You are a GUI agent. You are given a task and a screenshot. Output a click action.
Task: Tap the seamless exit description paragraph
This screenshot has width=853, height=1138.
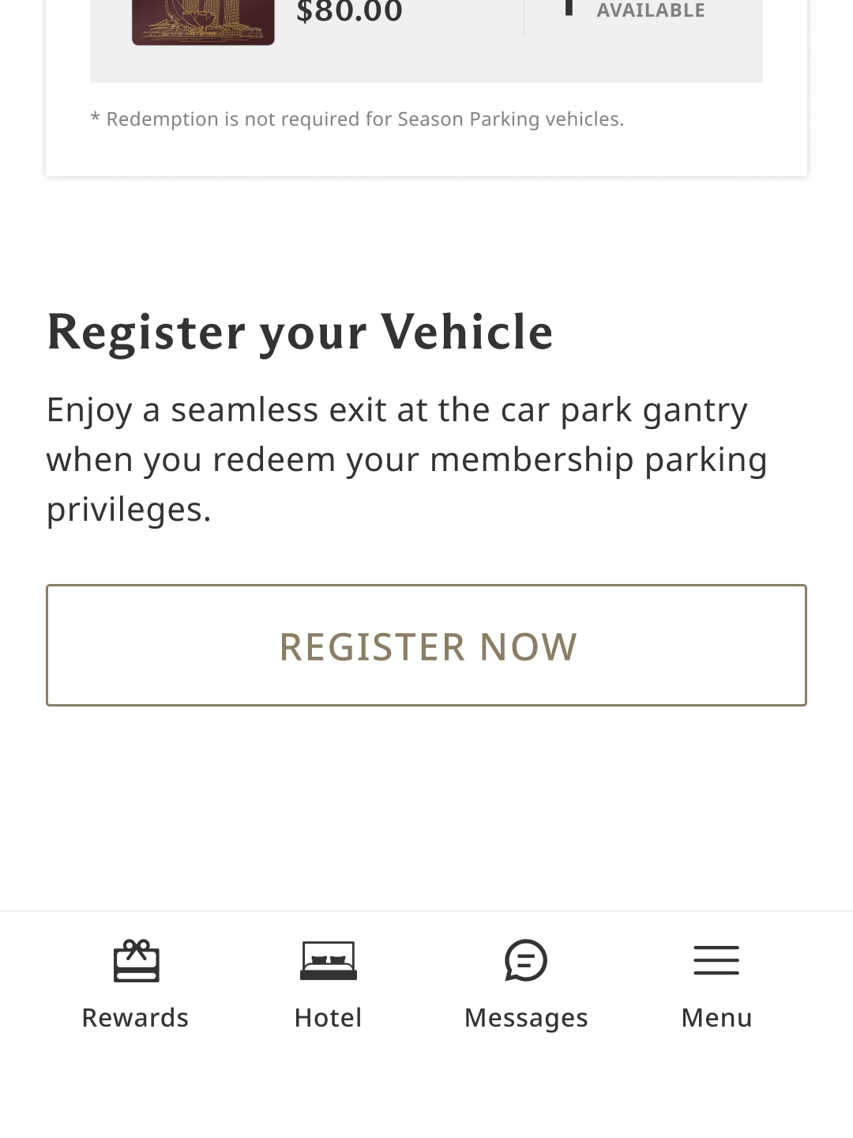pyautogui.click(x=407, y=459)
